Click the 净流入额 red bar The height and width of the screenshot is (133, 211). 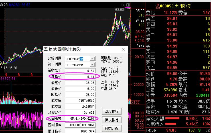pos(172,119)
